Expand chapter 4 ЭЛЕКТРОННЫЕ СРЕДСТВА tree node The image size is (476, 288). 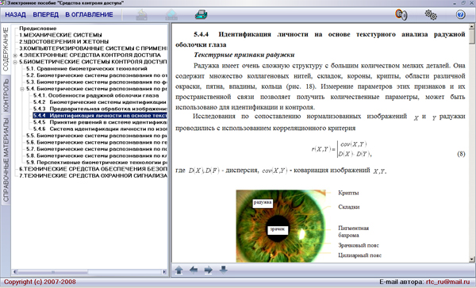15,56
